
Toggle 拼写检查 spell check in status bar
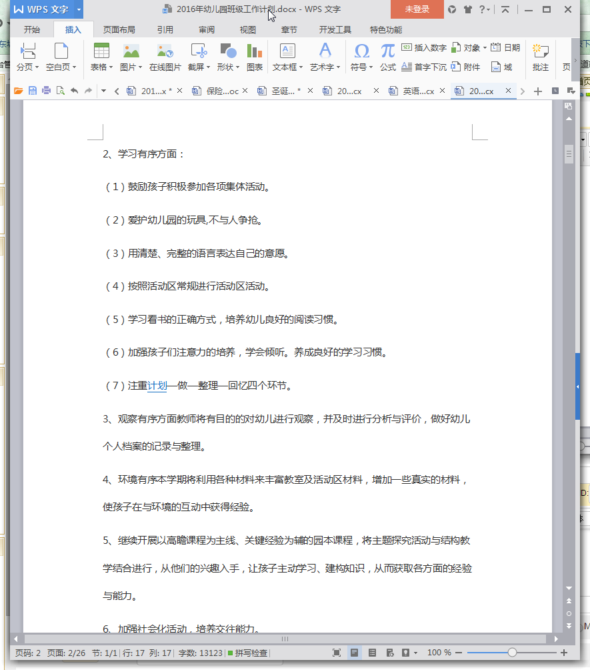pos(247,653)
